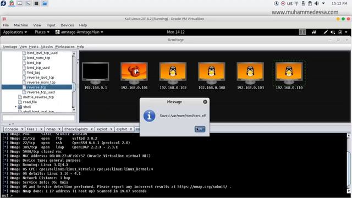Click OK in the Message dialog
The image size is (352, 198).
coord(200,129)
